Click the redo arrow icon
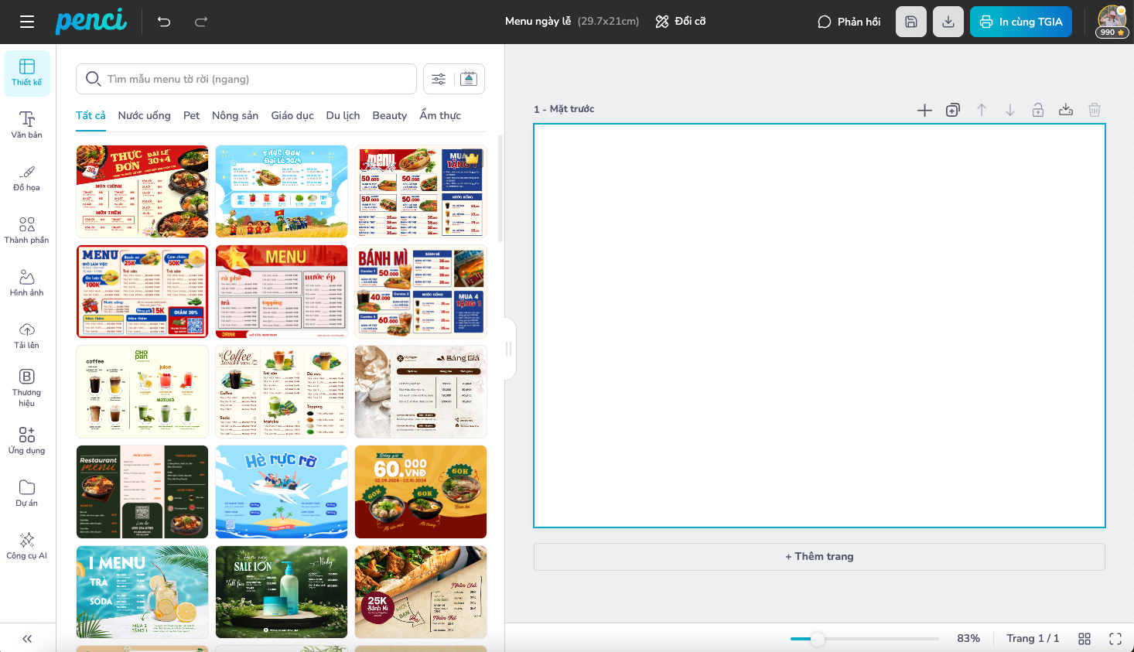This screenshot has width=1134, height=652. (x=201, y=22)
